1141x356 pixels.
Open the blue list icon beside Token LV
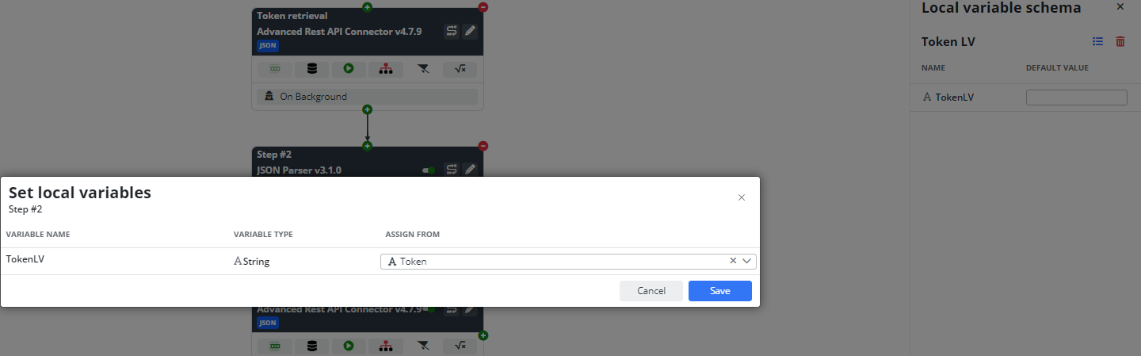point(1098,42)
